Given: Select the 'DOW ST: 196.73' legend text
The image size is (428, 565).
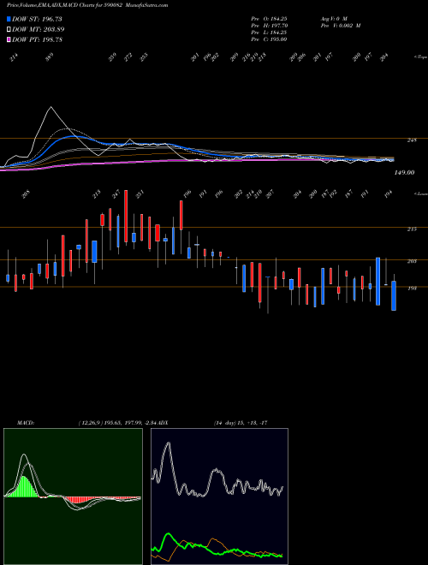Looking at the screenshot, I should pyautogui.click(x=37, y=19).
